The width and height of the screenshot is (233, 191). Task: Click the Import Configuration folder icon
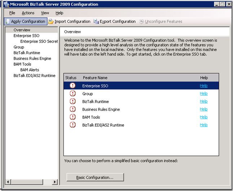(51, 21)
